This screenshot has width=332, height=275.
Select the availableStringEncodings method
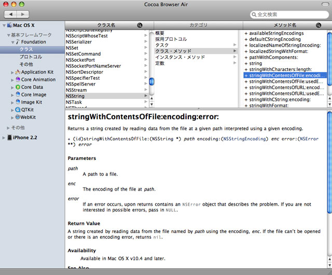(285, 33)
